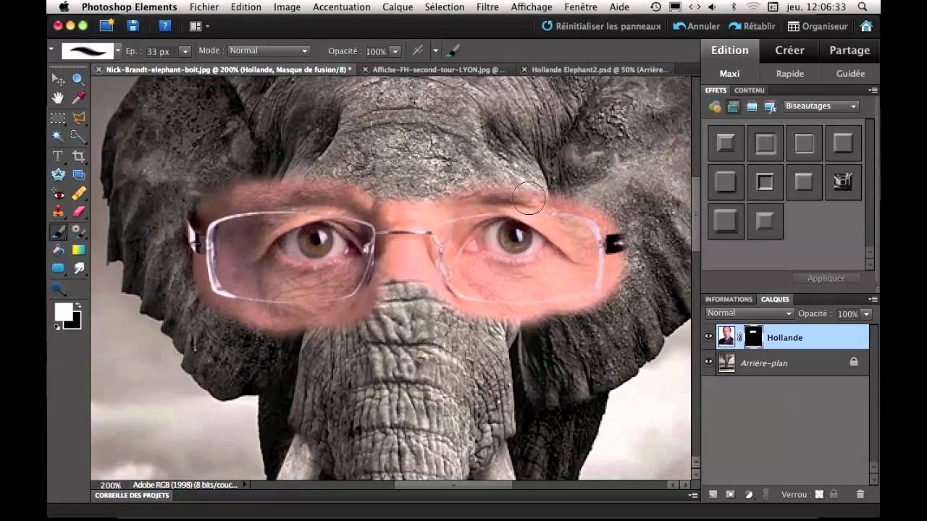This screenshot has width=927, height=521.
Task: Open the arrange documents layout dropdown
Action: click(199, 26)
